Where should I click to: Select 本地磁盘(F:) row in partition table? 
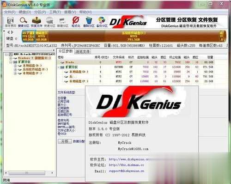(x=136, y=81)
